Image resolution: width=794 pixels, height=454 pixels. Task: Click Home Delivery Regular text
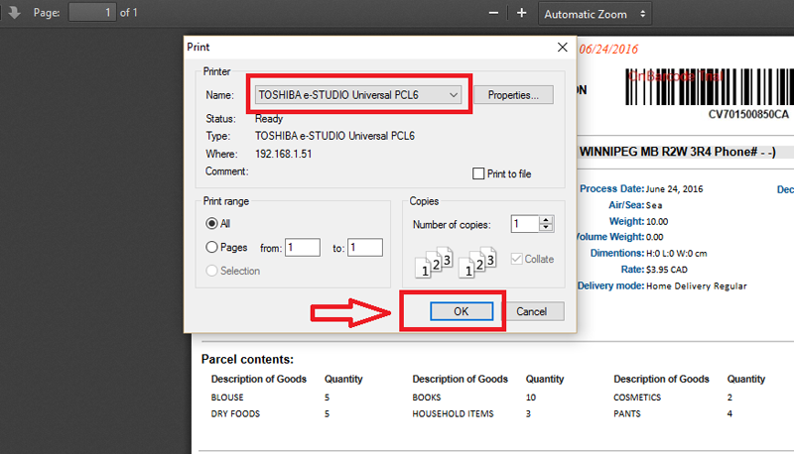coord(697,286)
